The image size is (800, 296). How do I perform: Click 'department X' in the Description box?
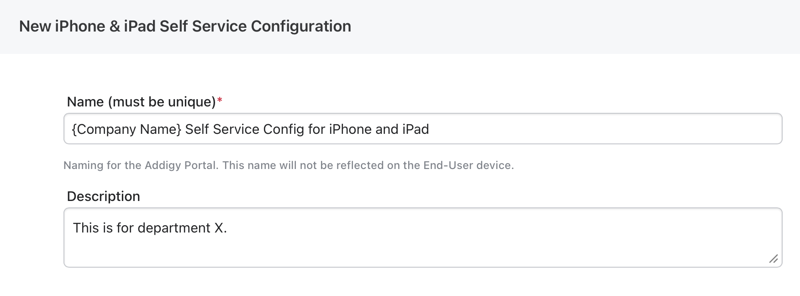[x=180, y=228]
